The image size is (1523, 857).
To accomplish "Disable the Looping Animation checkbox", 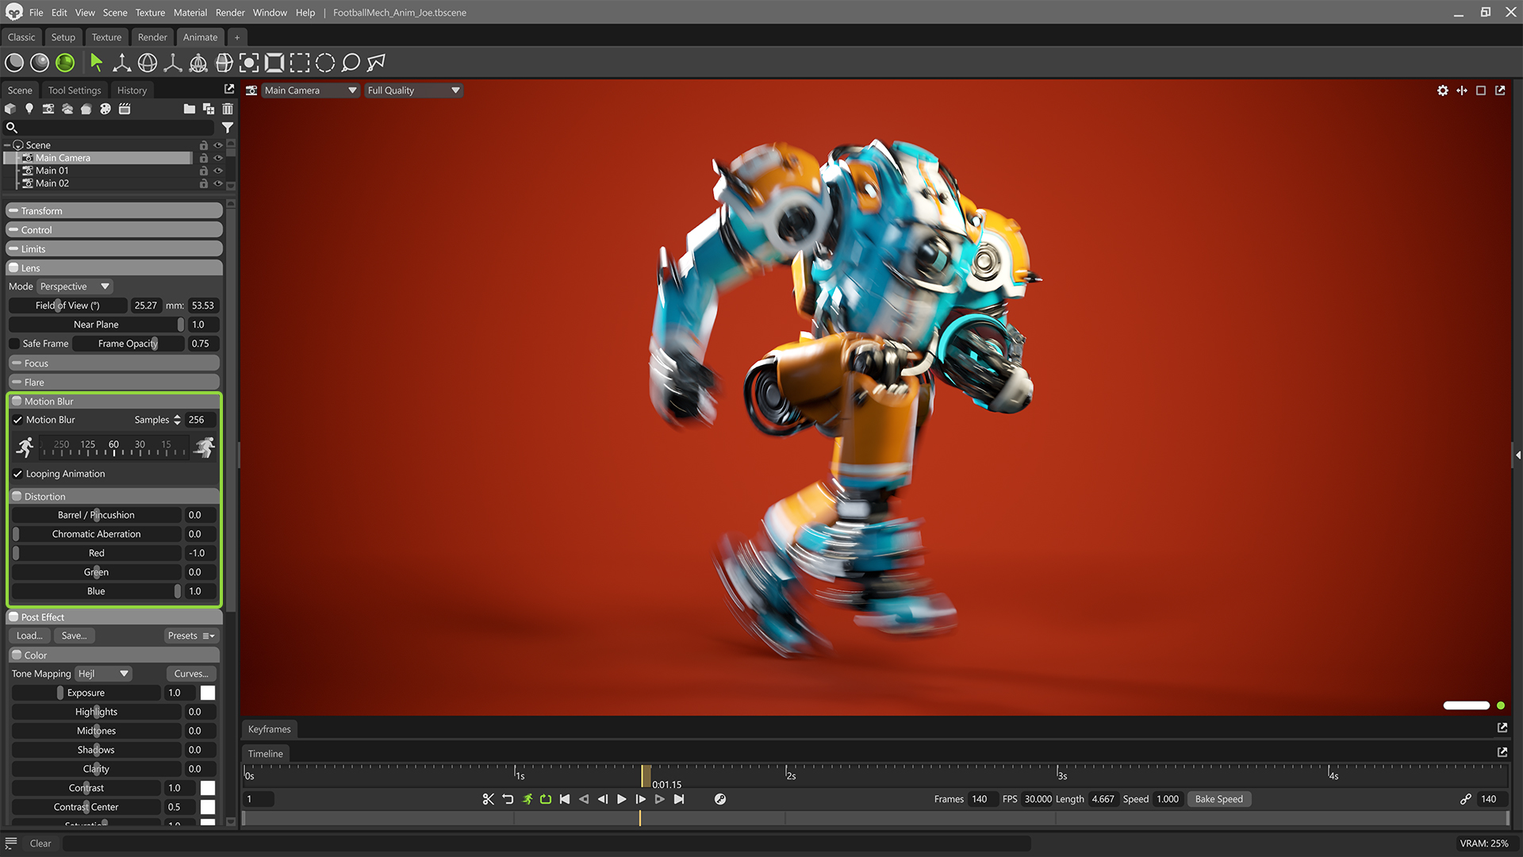I will coord(17,474).
